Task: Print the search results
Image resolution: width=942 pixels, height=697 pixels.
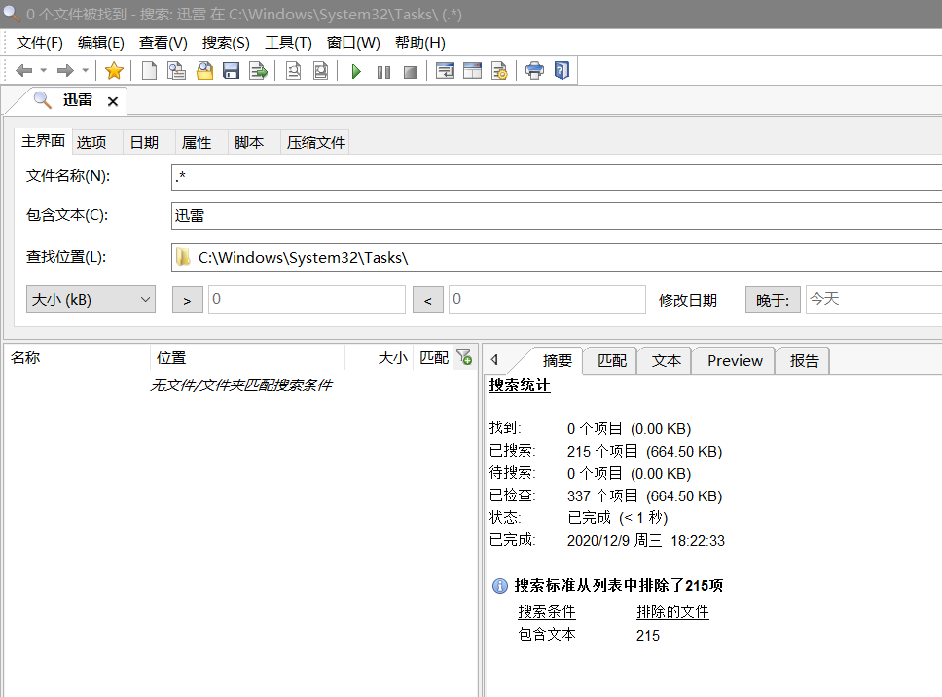Action: click(534, 70)
